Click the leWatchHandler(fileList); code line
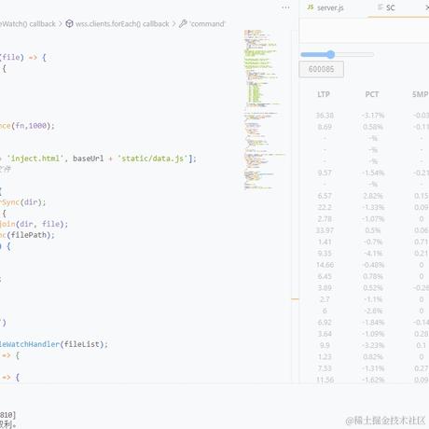 (54, 344)
